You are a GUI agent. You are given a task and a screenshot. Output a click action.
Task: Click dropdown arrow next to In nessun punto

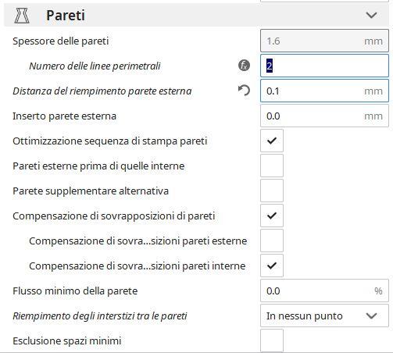point(371,316)
